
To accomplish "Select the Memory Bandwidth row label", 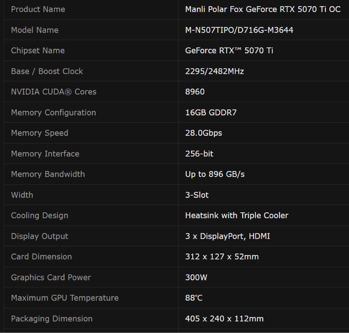I will 48,174.
